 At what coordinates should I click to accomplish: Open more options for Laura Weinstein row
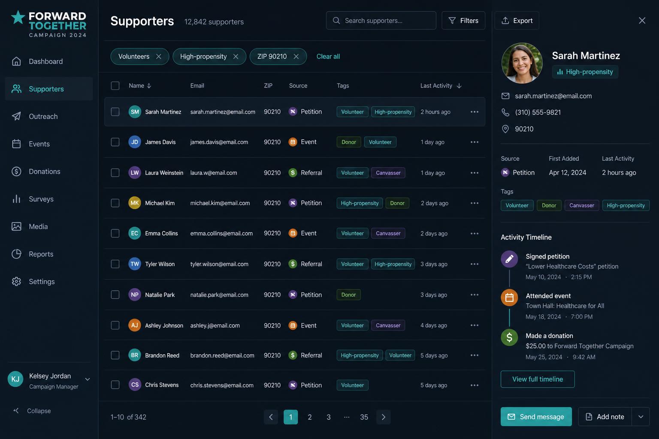(475, 173)
